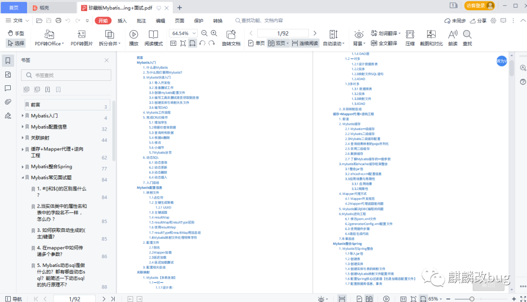Click the 全文翻译 full translation tool
527x302 pixels.
[384, 43]
